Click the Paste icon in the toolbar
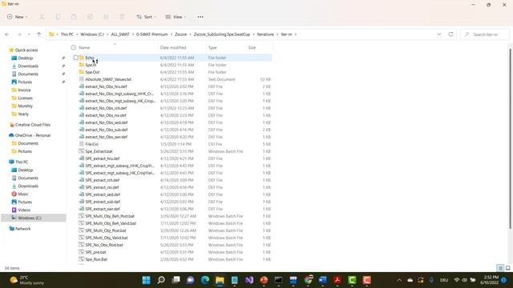This screenshot has width=513, height=288. click(74, 17)
